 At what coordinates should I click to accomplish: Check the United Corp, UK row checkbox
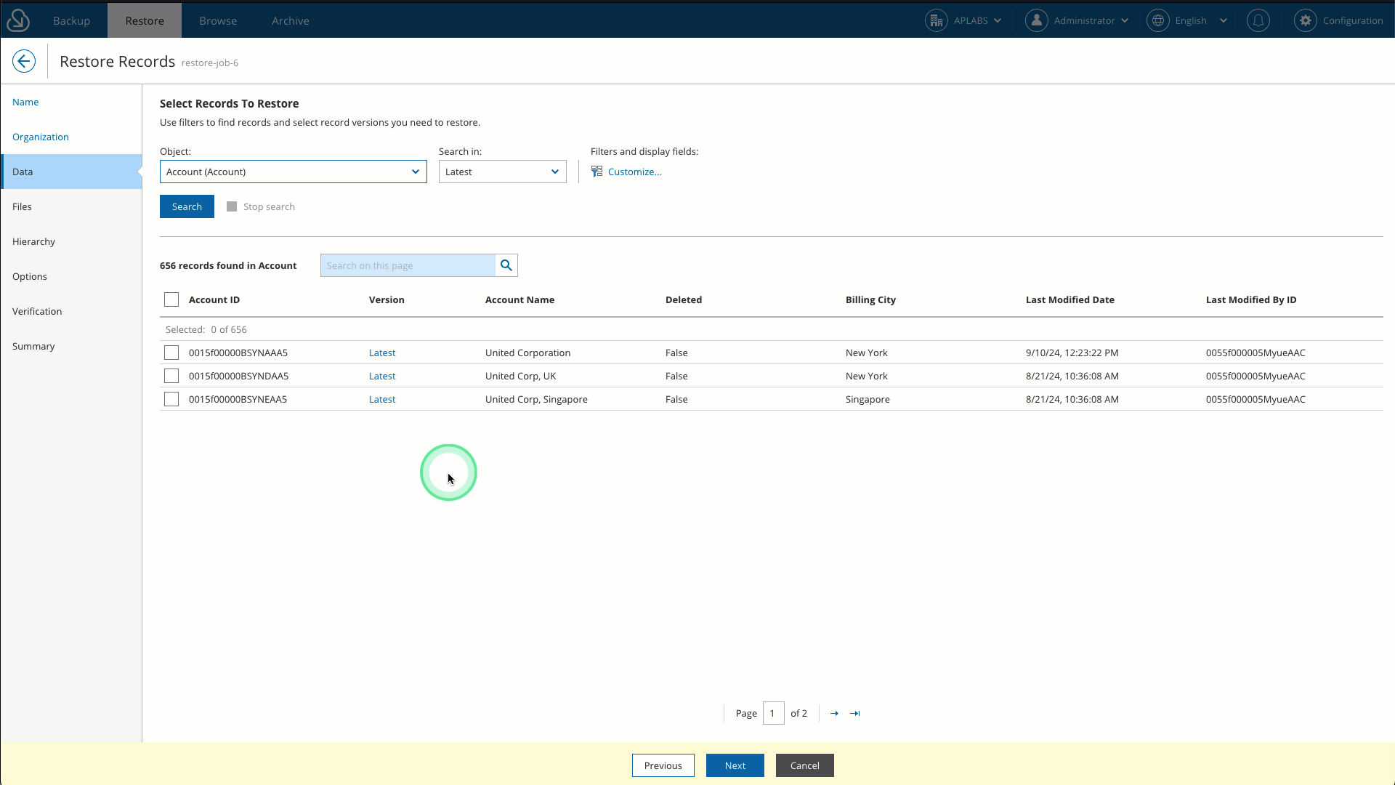[x=171, y=376]
